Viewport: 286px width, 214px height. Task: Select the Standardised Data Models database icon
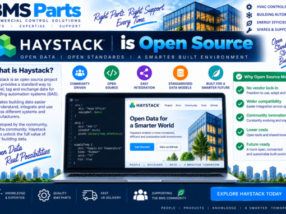tap(180, 73)
